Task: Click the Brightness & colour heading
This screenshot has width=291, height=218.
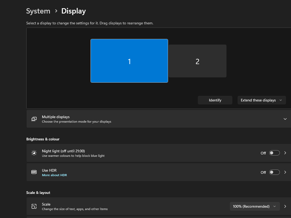Action: pos(43,139)
